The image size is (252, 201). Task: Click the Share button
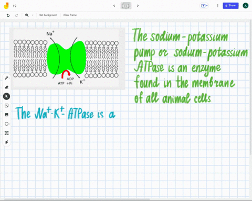[x=230, y=6]
